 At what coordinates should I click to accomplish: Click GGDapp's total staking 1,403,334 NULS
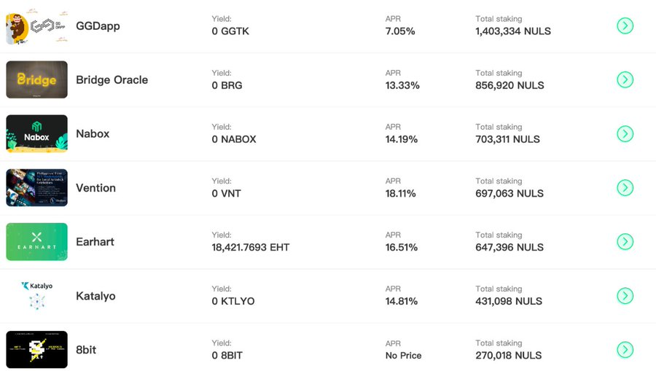(x=513, y=31)
